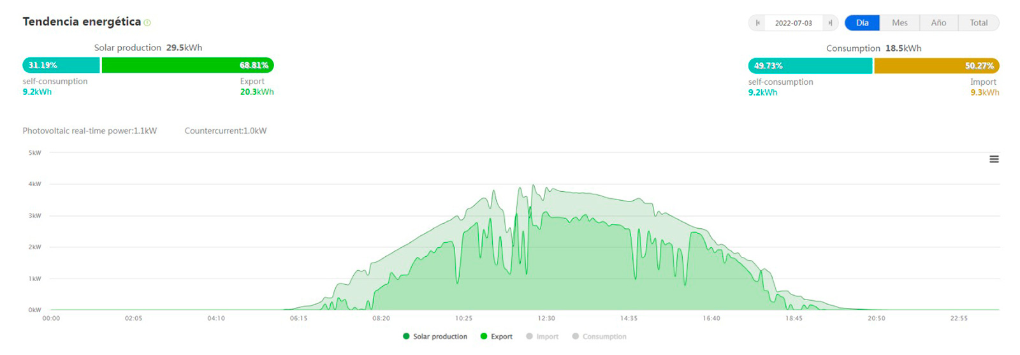Image resolution: width=1020 pixels, height=355 pixels.
Task: Toggle the Consumption series label in legend
Action: click(x=604, y=337)
